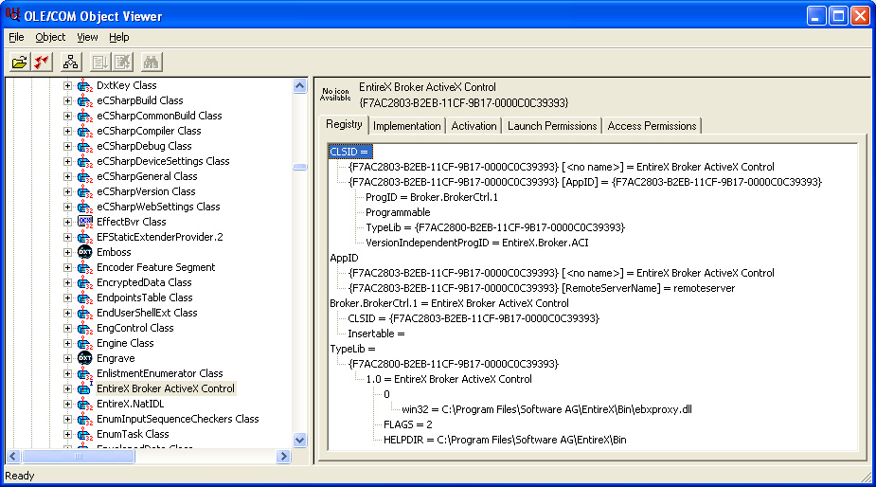Select ProgID = Broker.BrokerCtrl.1 entry
This screenshot has width=876, height=487.
click(431, 197)
